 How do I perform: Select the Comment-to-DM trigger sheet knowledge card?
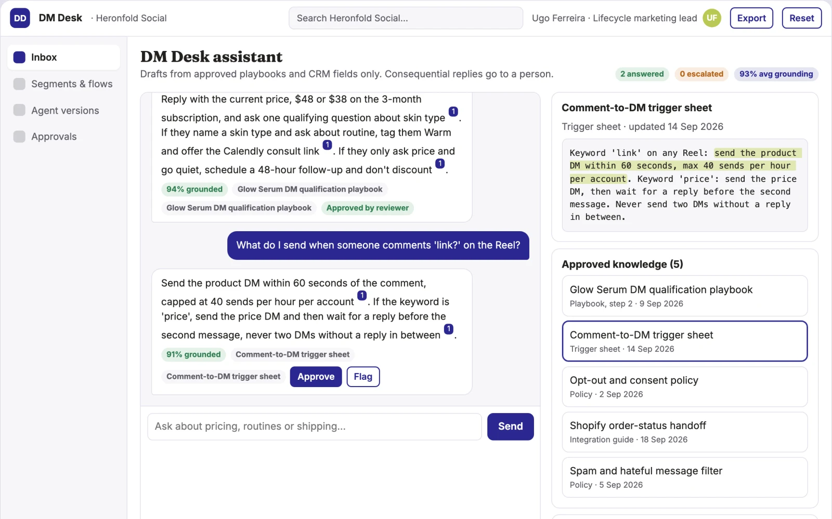click(684, 341)
